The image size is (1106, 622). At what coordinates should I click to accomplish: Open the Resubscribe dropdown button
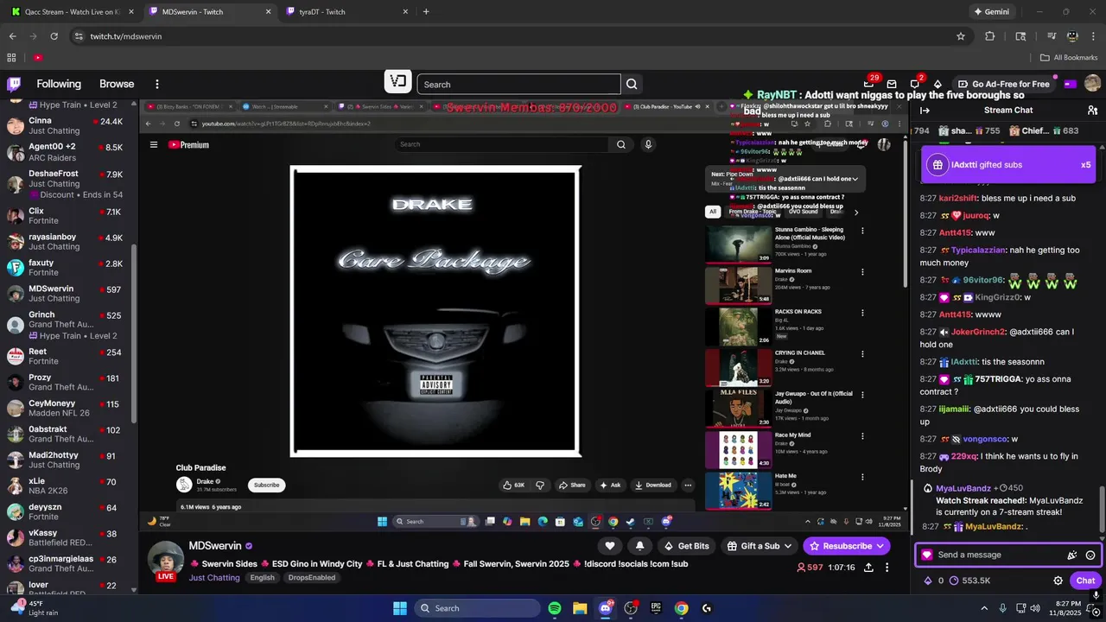[x=846, y=546]
